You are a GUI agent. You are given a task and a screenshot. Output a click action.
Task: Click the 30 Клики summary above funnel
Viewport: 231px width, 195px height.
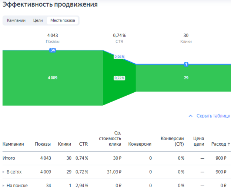pyautogui.click(x=186, y=38)
